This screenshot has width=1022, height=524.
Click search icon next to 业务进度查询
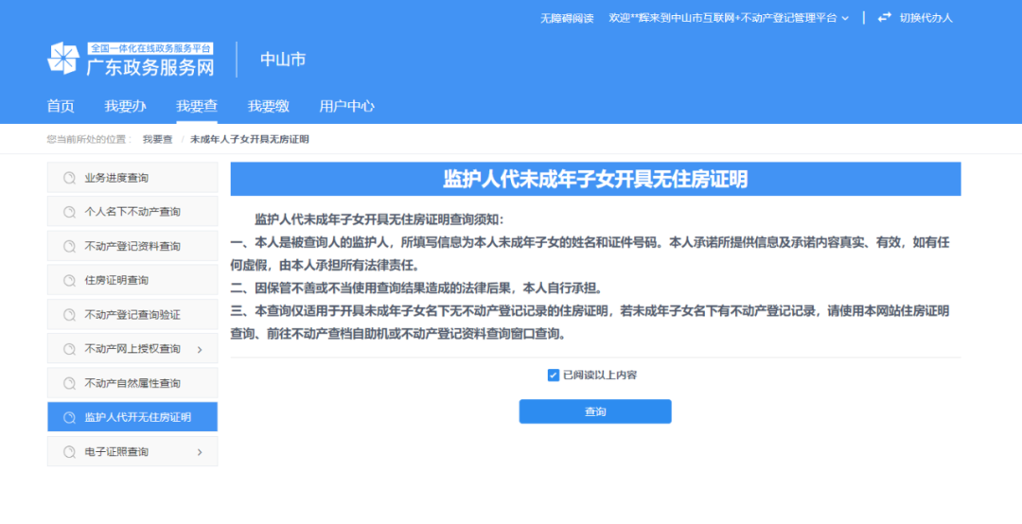[69, 178]
